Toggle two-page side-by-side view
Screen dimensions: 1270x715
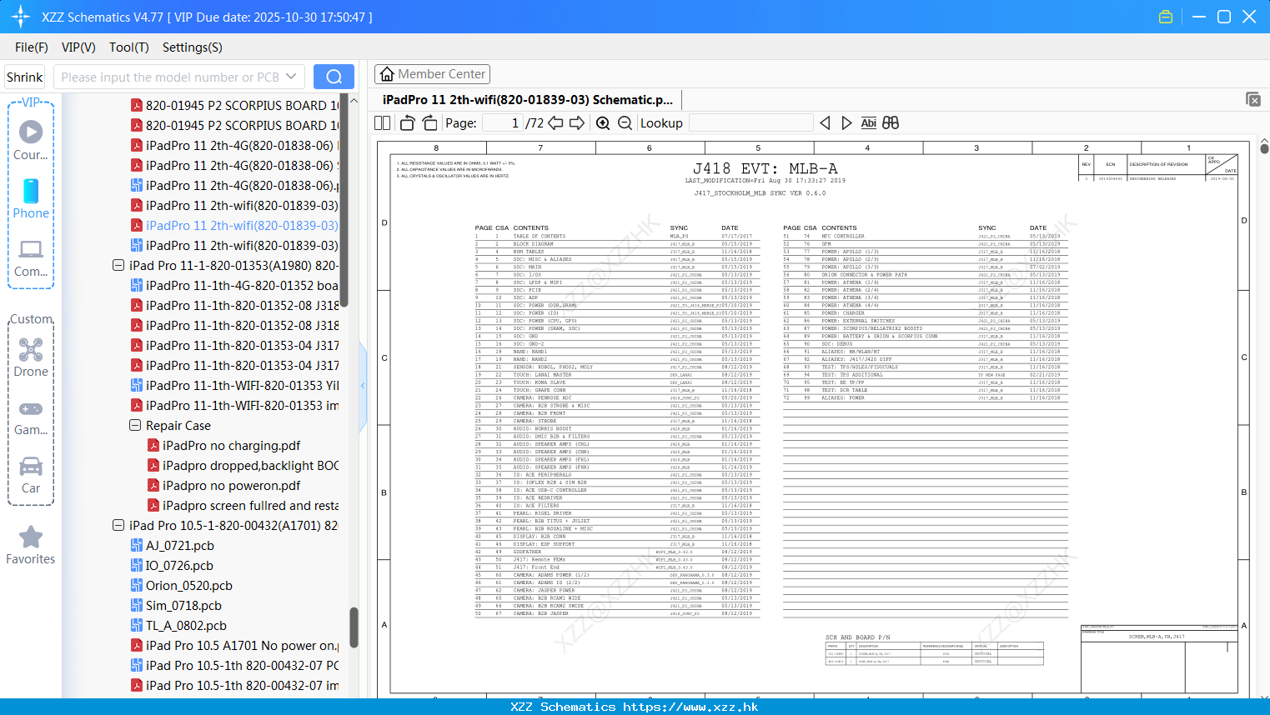coord(383,122)
